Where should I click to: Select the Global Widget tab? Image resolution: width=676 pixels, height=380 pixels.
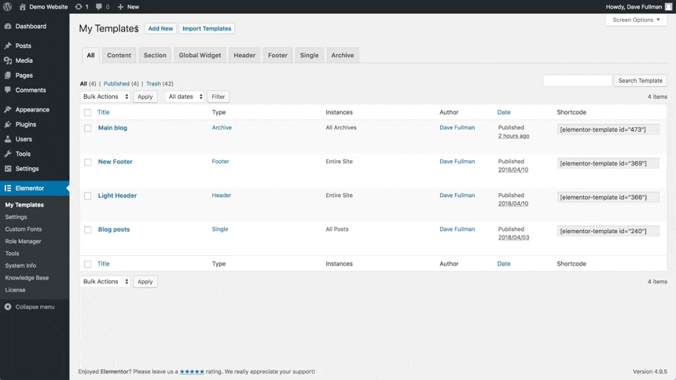pyautogui.click(x=200, y=56)
